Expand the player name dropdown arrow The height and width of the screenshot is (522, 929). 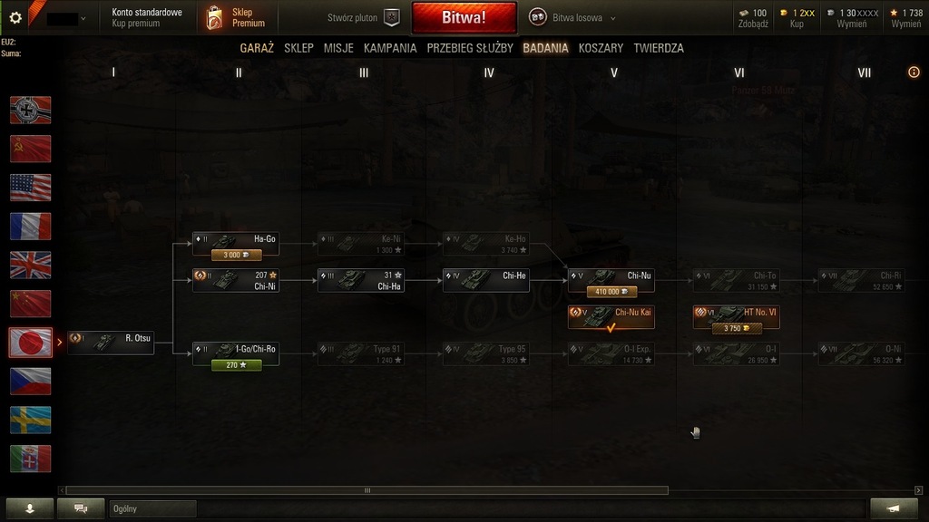click(x=83, y=18)
